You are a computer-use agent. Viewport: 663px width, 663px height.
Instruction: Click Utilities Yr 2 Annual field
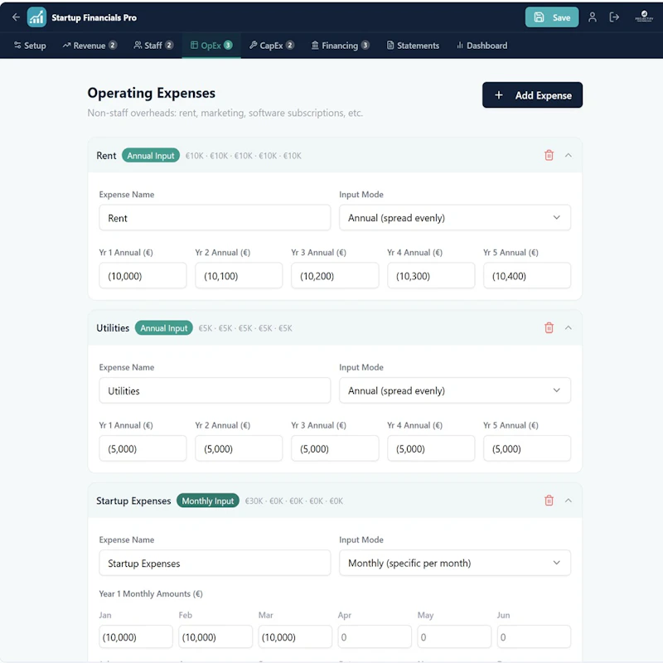pos(239,448)
